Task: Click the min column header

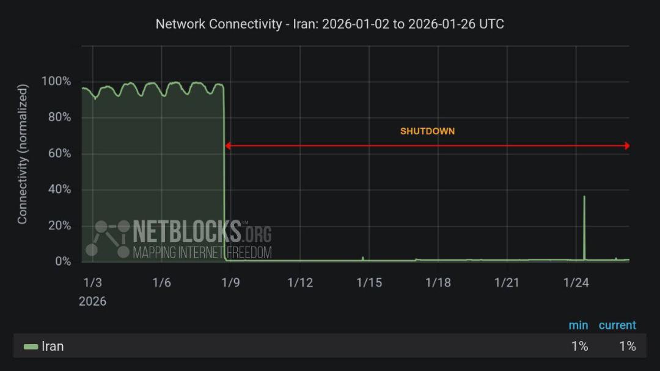Action: click(x=578, y=325)
